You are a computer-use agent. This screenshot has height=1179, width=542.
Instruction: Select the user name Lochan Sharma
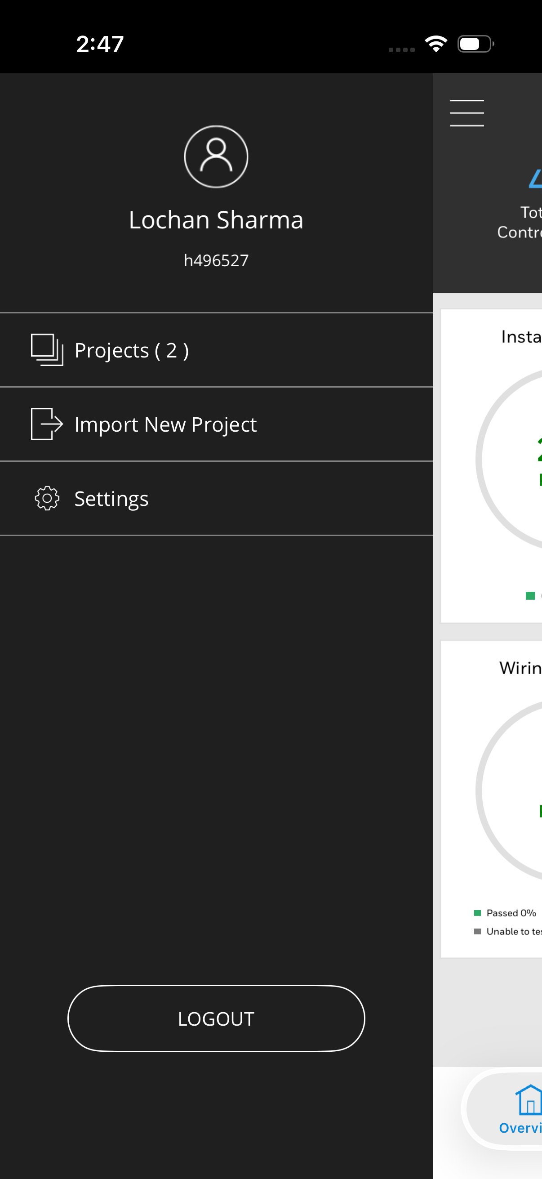coord(216,220)
